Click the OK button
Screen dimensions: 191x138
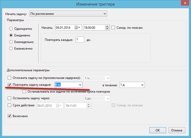(x=157, y=130)
